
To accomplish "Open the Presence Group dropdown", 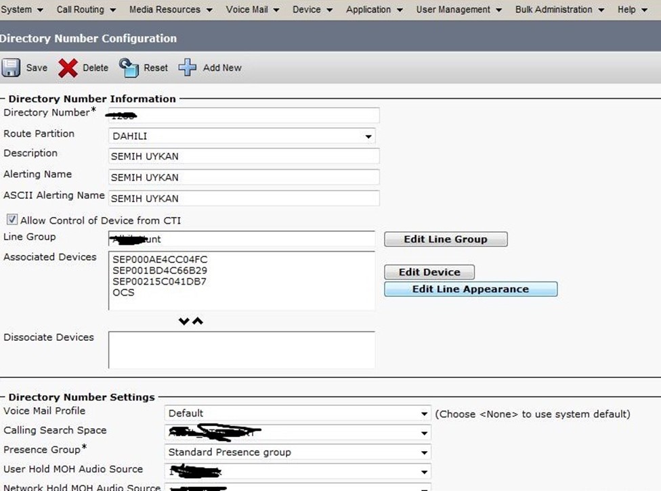I will 424,452.
